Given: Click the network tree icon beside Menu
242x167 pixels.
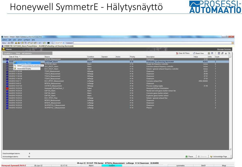Looking at the screenshot, I should coord(9,43).
